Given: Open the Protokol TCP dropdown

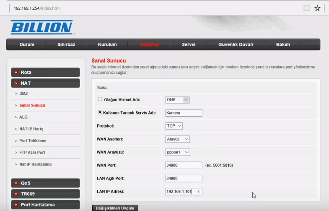Looking at the screenshot, I should [174, 126].
